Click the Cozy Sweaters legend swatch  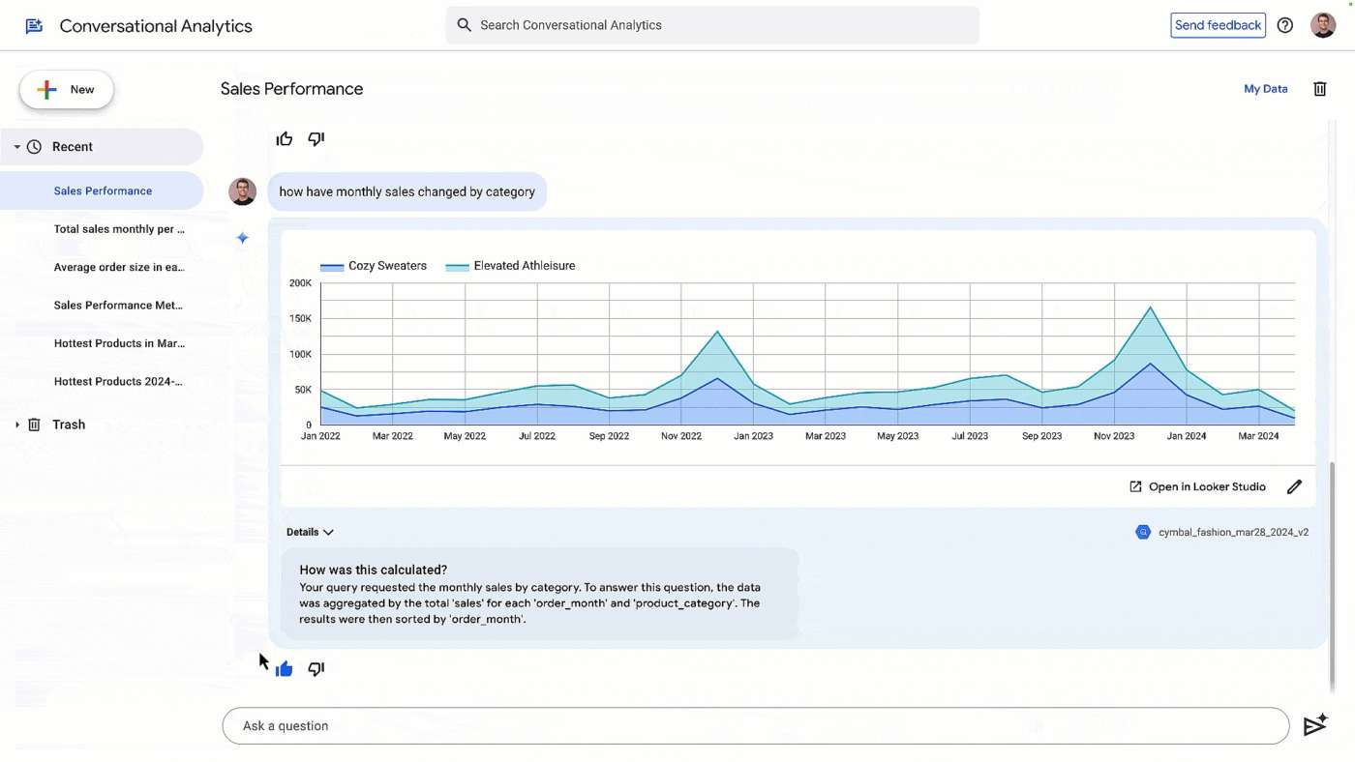[x=332, y=267]
